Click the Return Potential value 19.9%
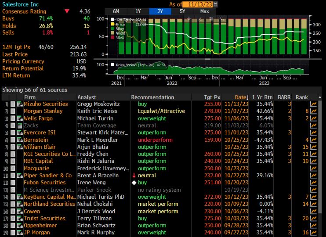This screenshot has height=237, width=326. click(79, 68)
